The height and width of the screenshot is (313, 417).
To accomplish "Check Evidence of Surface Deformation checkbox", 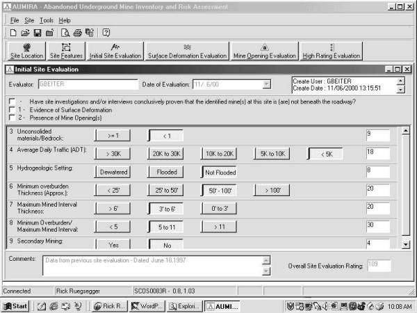I will tap(12, 110).
